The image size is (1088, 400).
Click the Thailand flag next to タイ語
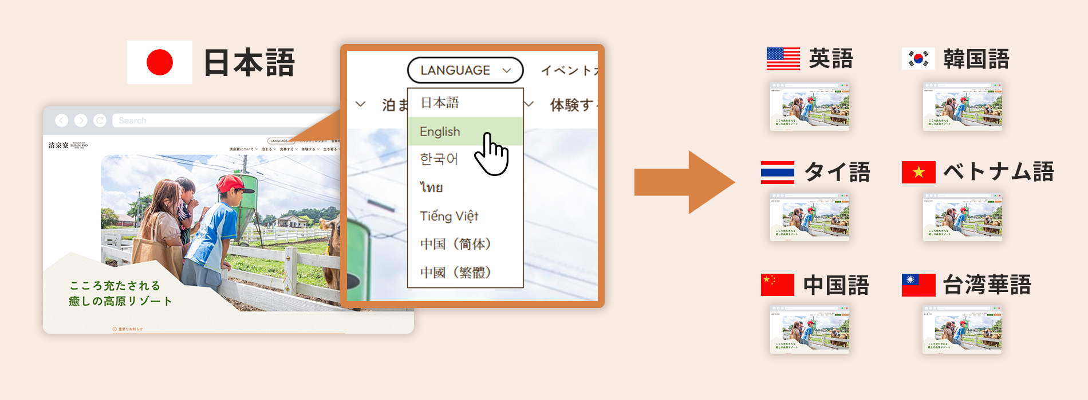point(778,172)
